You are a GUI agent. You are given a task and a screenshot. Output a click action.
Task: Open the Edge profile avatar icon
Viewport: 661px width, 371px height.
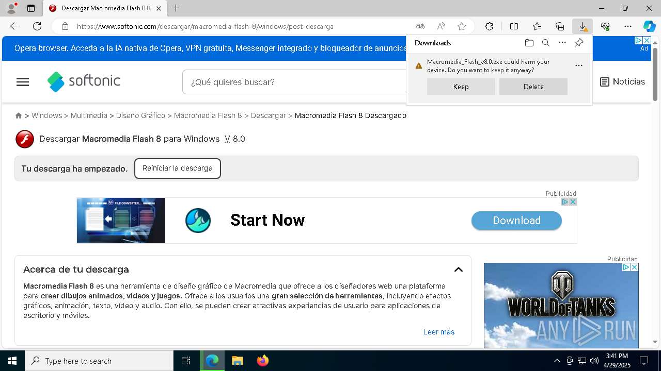point(11,8)
